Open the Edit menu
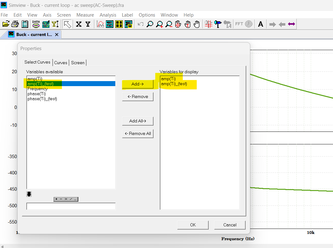Viewport: 333px width, 248px height. [x=18, y=15]
